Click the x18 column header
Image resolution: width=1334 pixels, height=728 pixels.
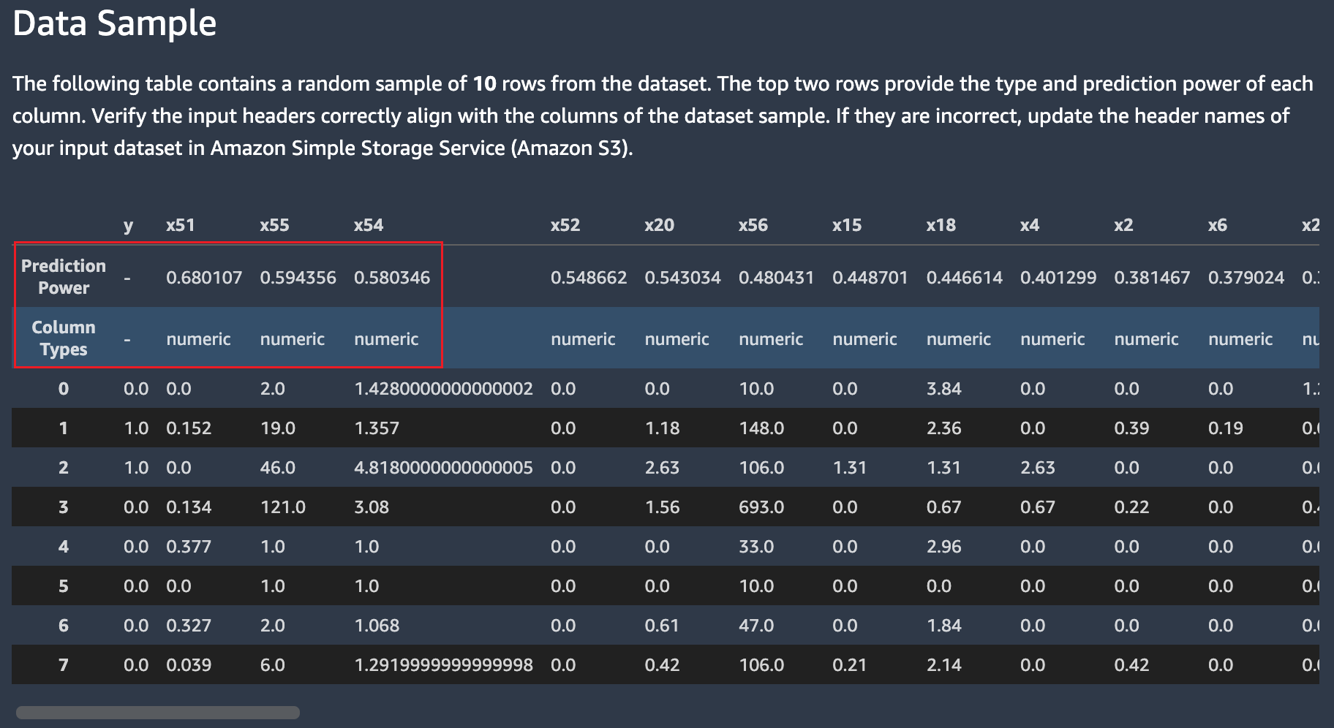941,225
